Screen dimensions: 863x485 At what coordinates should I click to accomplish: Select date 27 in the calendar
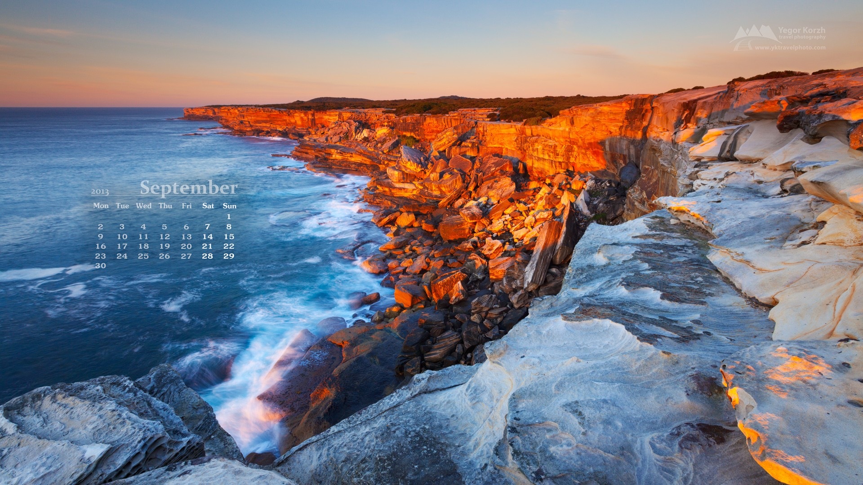pos(186,256)
